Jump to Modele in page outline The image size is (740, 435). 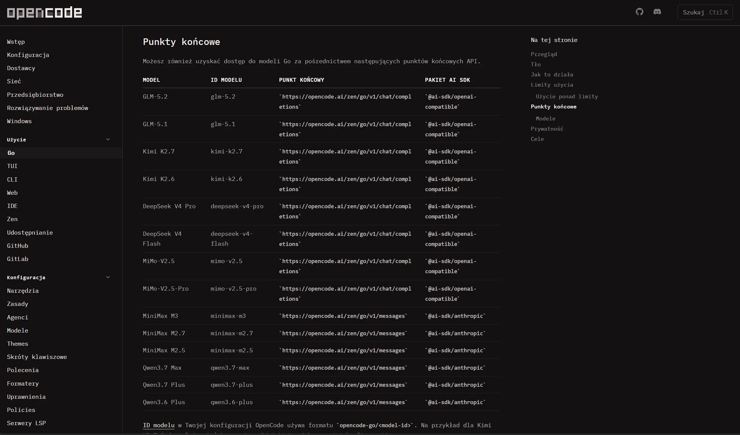tap(545, 119)
